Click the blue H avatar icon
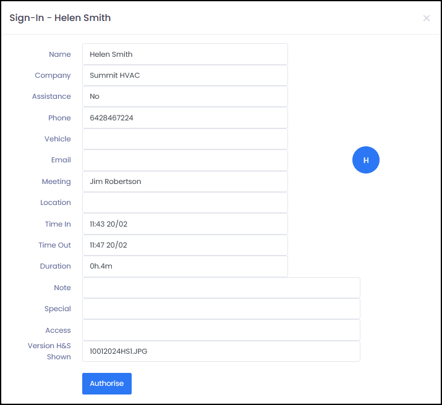 click(365, 160)
